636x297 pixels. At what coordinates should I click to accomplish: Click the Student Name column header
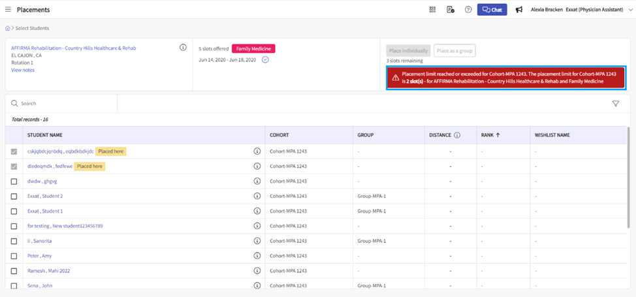click(45, 135)
